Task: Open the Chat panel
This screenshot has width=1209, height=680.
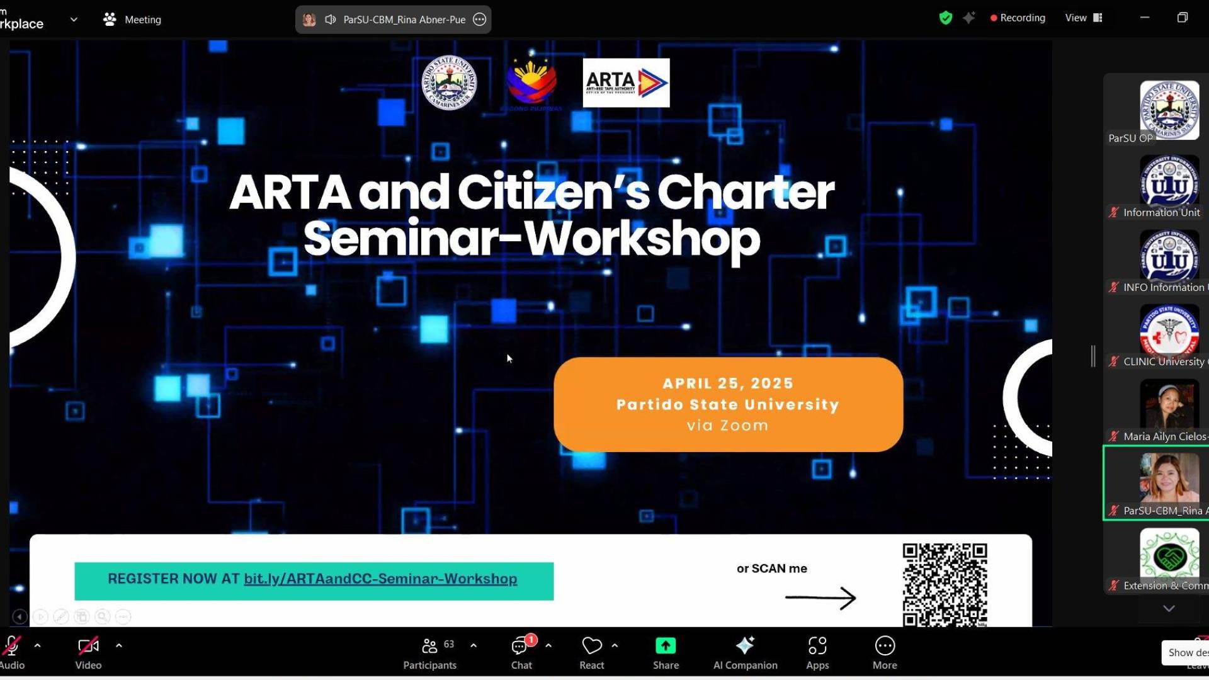Action: pyautogui.click(x=521, y=653)
